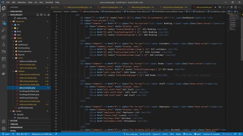The height and width of the screenshot is (136, 243).
Task: Open the File menu
Action: point(8,2)
